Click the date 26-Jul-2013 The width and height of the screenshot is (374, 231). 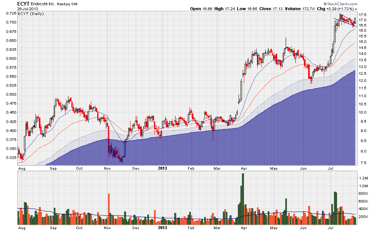27,9
